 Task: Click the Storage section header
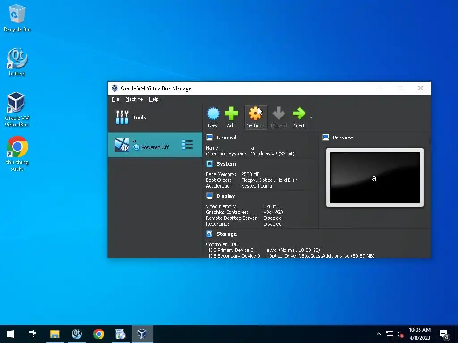click(226, 234)
